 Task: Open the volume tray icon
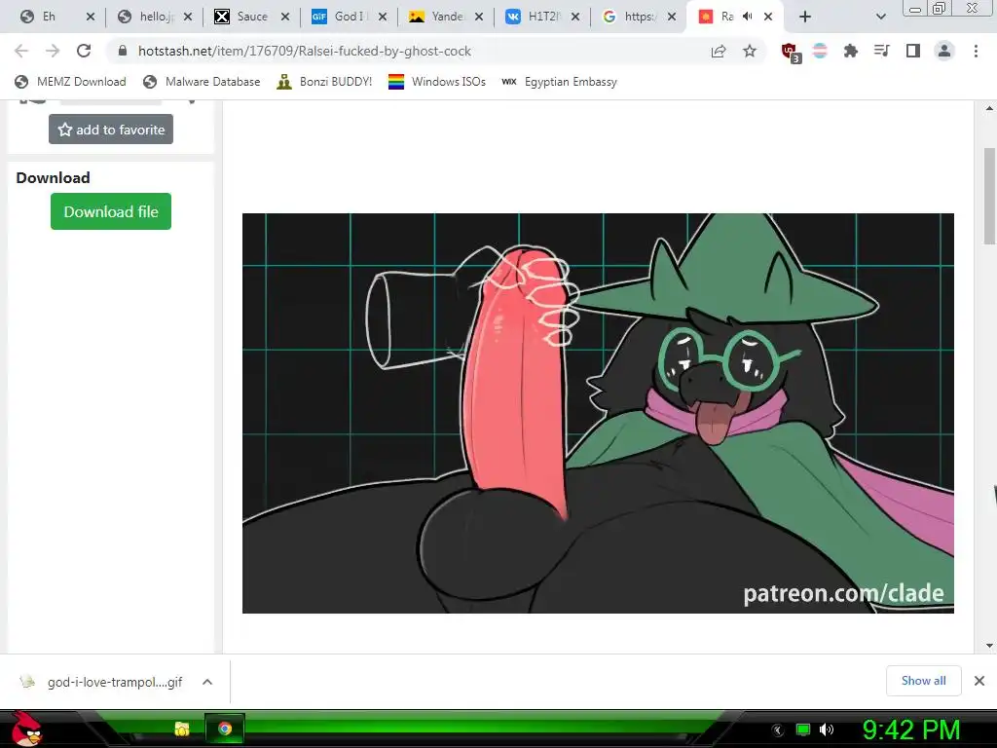(827, 729)
